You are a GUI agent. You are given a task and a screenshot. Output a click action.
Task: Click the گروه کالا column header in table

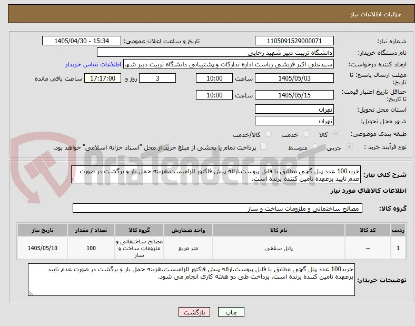139,230
